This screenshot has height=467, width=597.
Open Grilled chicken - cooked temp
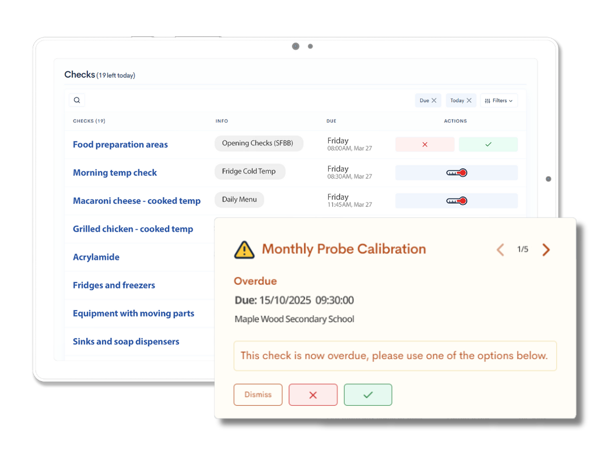click(133, 229)
